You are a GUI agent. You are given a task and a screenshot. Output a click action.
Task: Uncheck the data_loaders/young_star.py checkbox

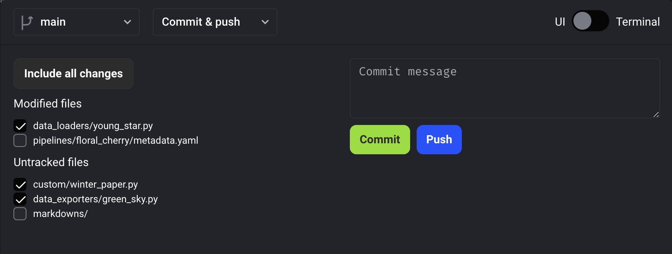20,126
